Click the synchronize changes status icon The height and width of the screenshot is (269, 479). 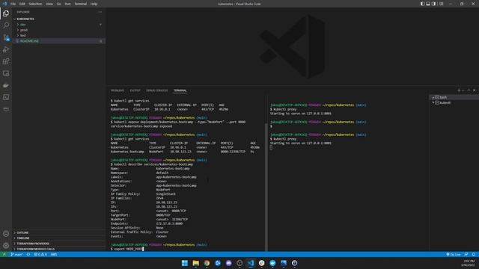pyautogui.click(x=28, y=254)
